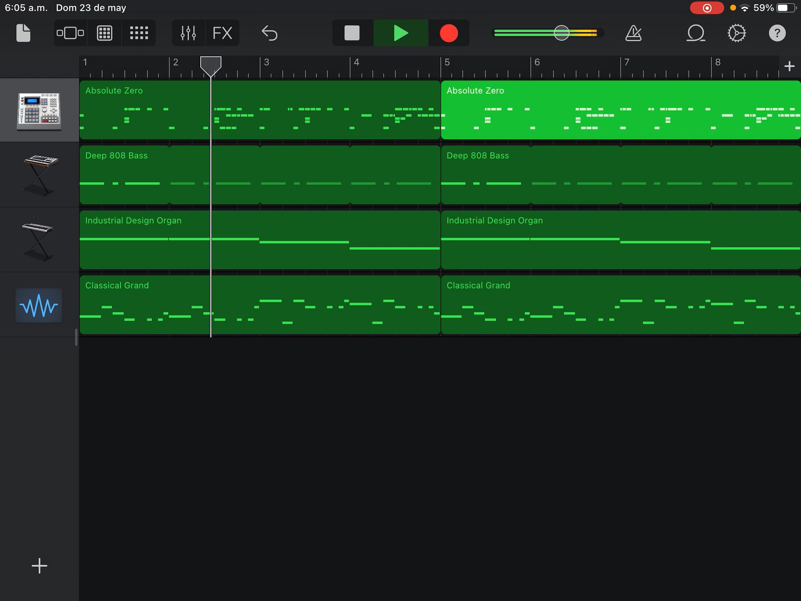Select the highlighted Absolute Zero region at bar 5
Viewport: 801px width, 601px height.
point(621,110)
